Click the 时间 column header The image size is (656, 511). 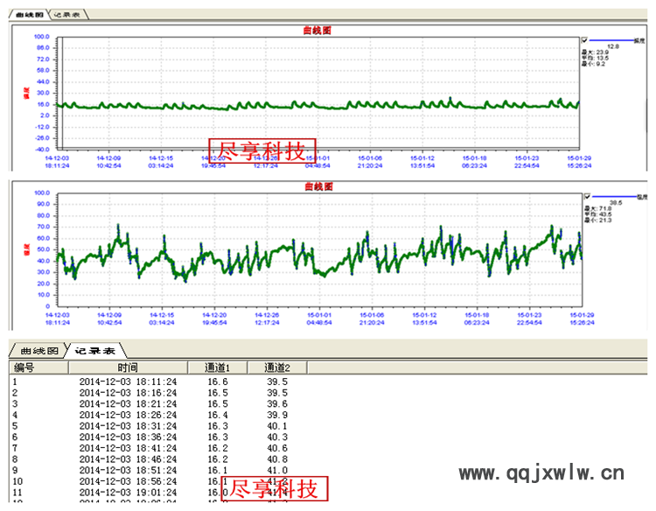coord(128,367)
